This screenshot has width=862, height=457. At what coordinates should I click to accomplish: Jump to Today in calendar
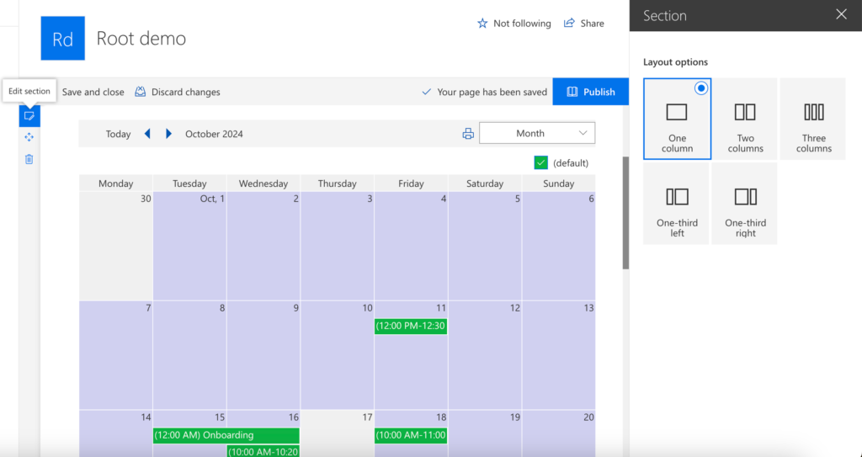[118, 134]
